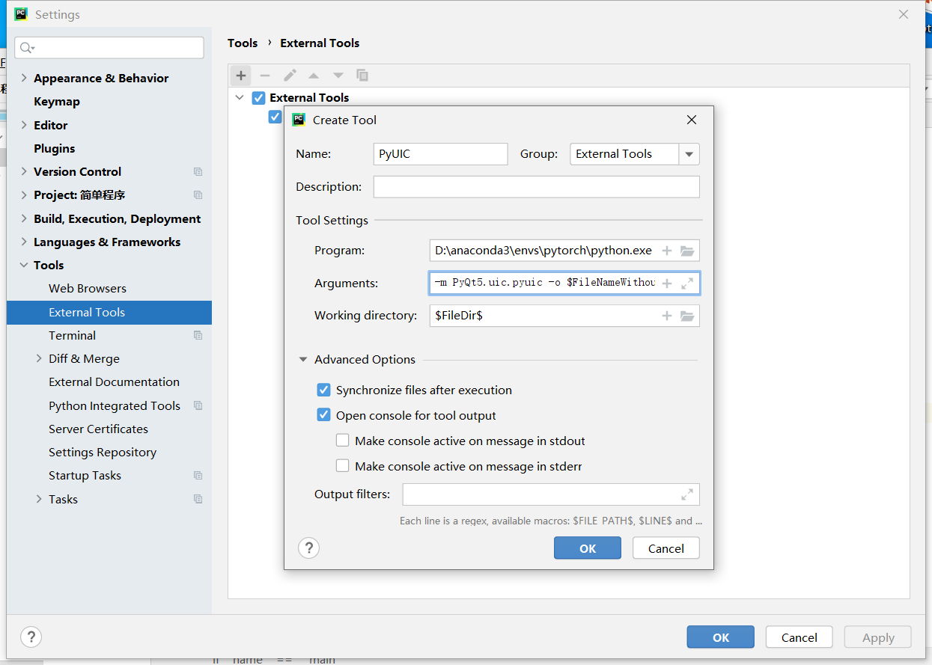Switch to the Terminal settings page
This screenshot has width=932, height=665.
[x=72, y=335]
